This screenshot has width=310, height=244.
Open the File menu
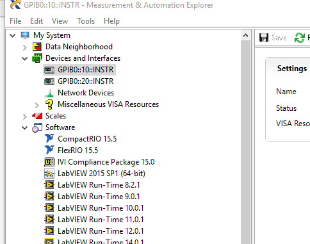pos(15,21)
